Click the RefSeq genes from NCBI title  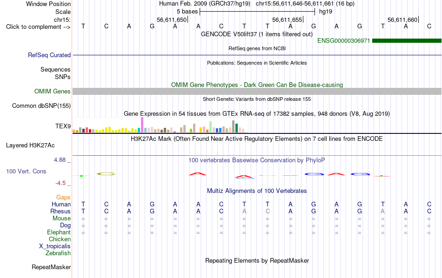257,48
